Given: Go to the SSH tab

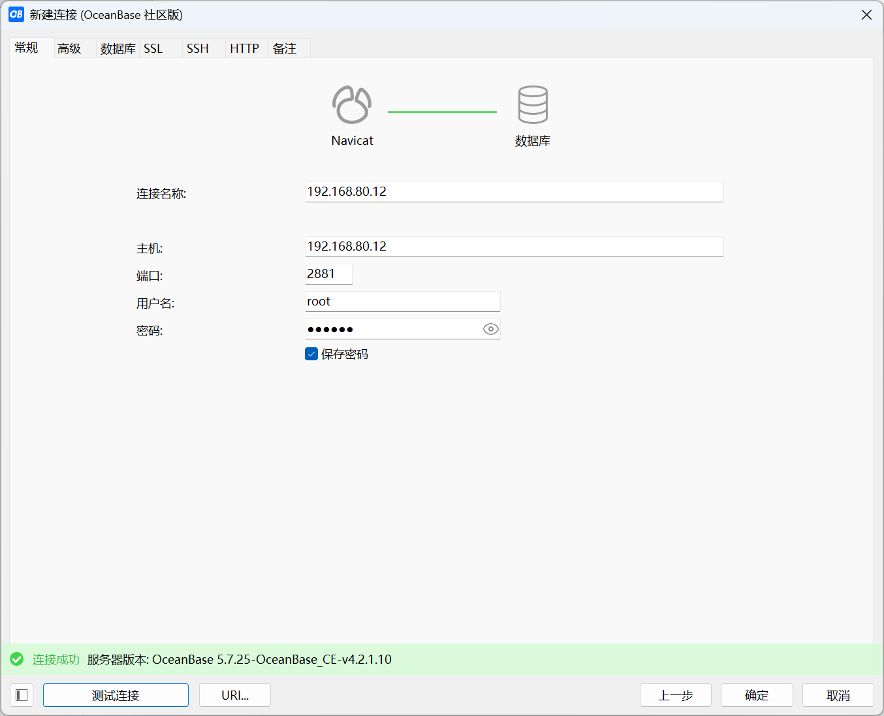Looking at the screenshot, I should point(198,48).
